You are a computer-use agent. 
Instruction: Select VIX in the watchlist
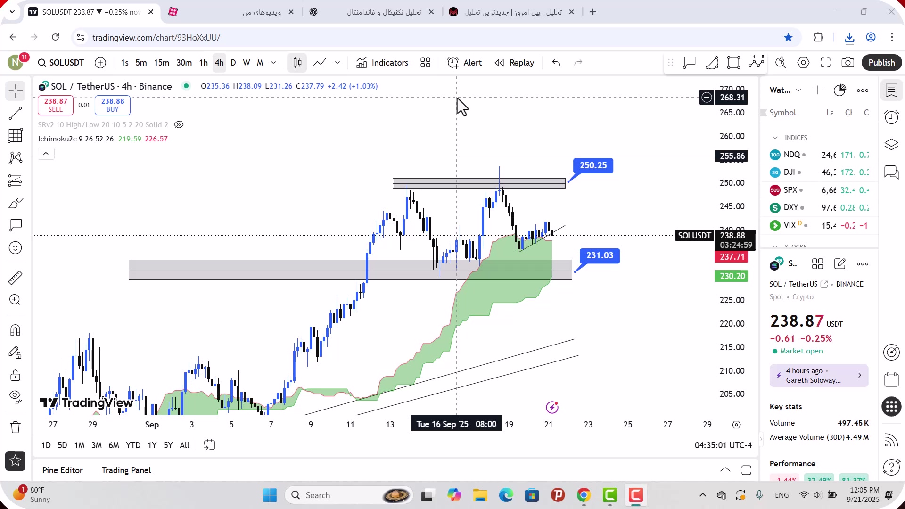819,226
